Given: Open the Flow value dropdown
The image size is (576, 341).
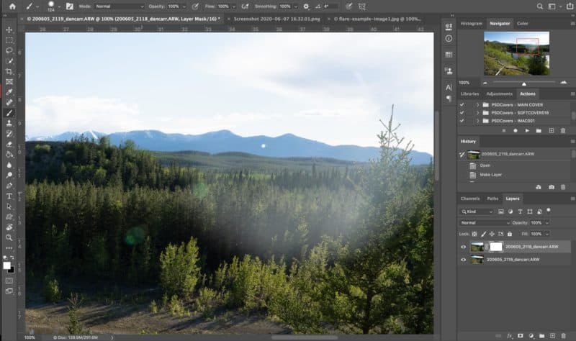Looking at the screenshot, I should coord(233,6).
